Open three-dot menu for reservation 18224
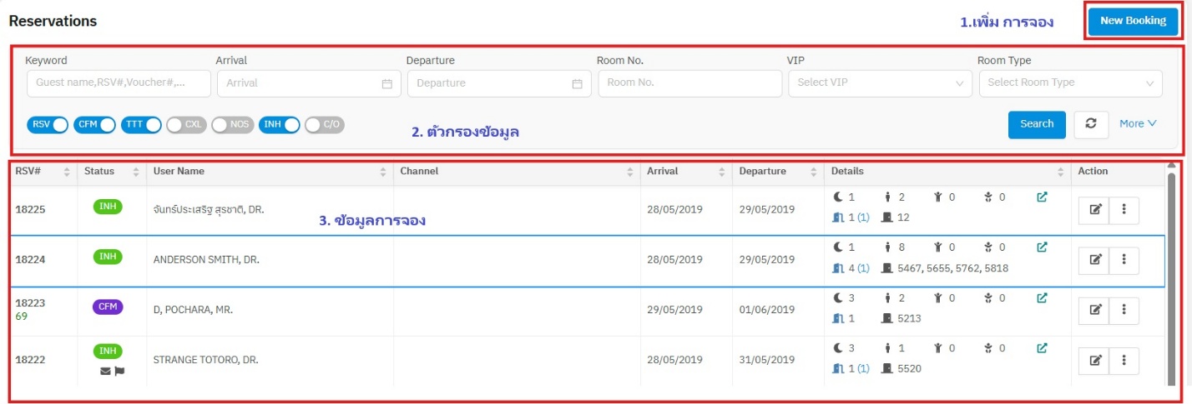The image size is (1192, 404). pyautogui.click(x=1124, y=260)
